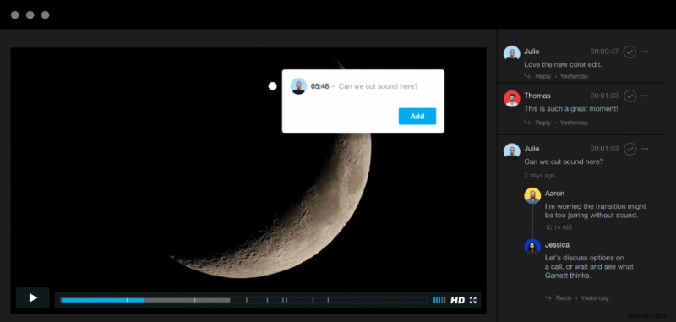Open the three-dot menu on Thomas's comment

pyautogui.click(x=645, y=96)
